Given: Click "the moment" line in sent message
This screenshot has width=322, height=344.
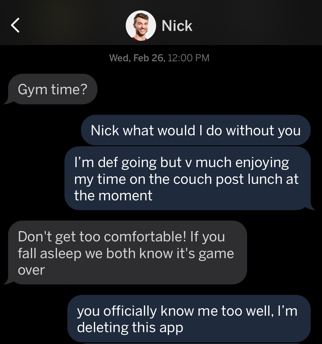Looking at the screenshot, I should (113, 195).
